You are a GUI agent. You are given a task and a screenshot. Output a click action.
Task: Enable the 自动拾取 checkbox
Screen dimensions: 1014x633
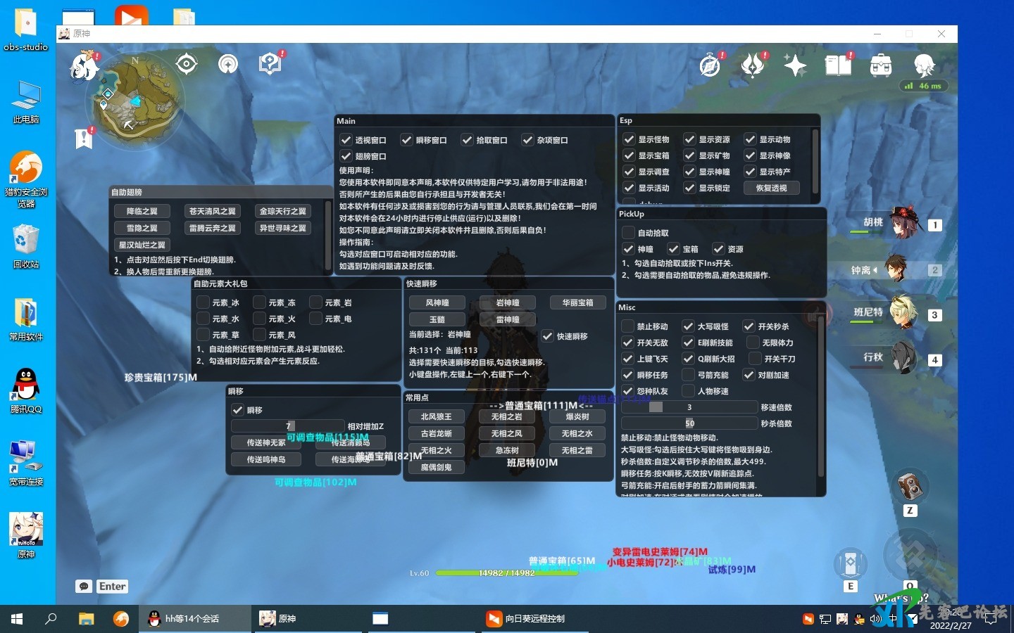(x=628, y=233)
